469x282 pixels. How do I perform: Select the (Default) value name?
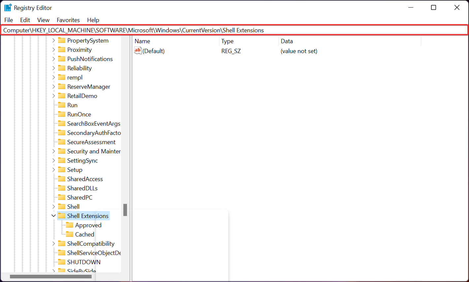[154, 51]
